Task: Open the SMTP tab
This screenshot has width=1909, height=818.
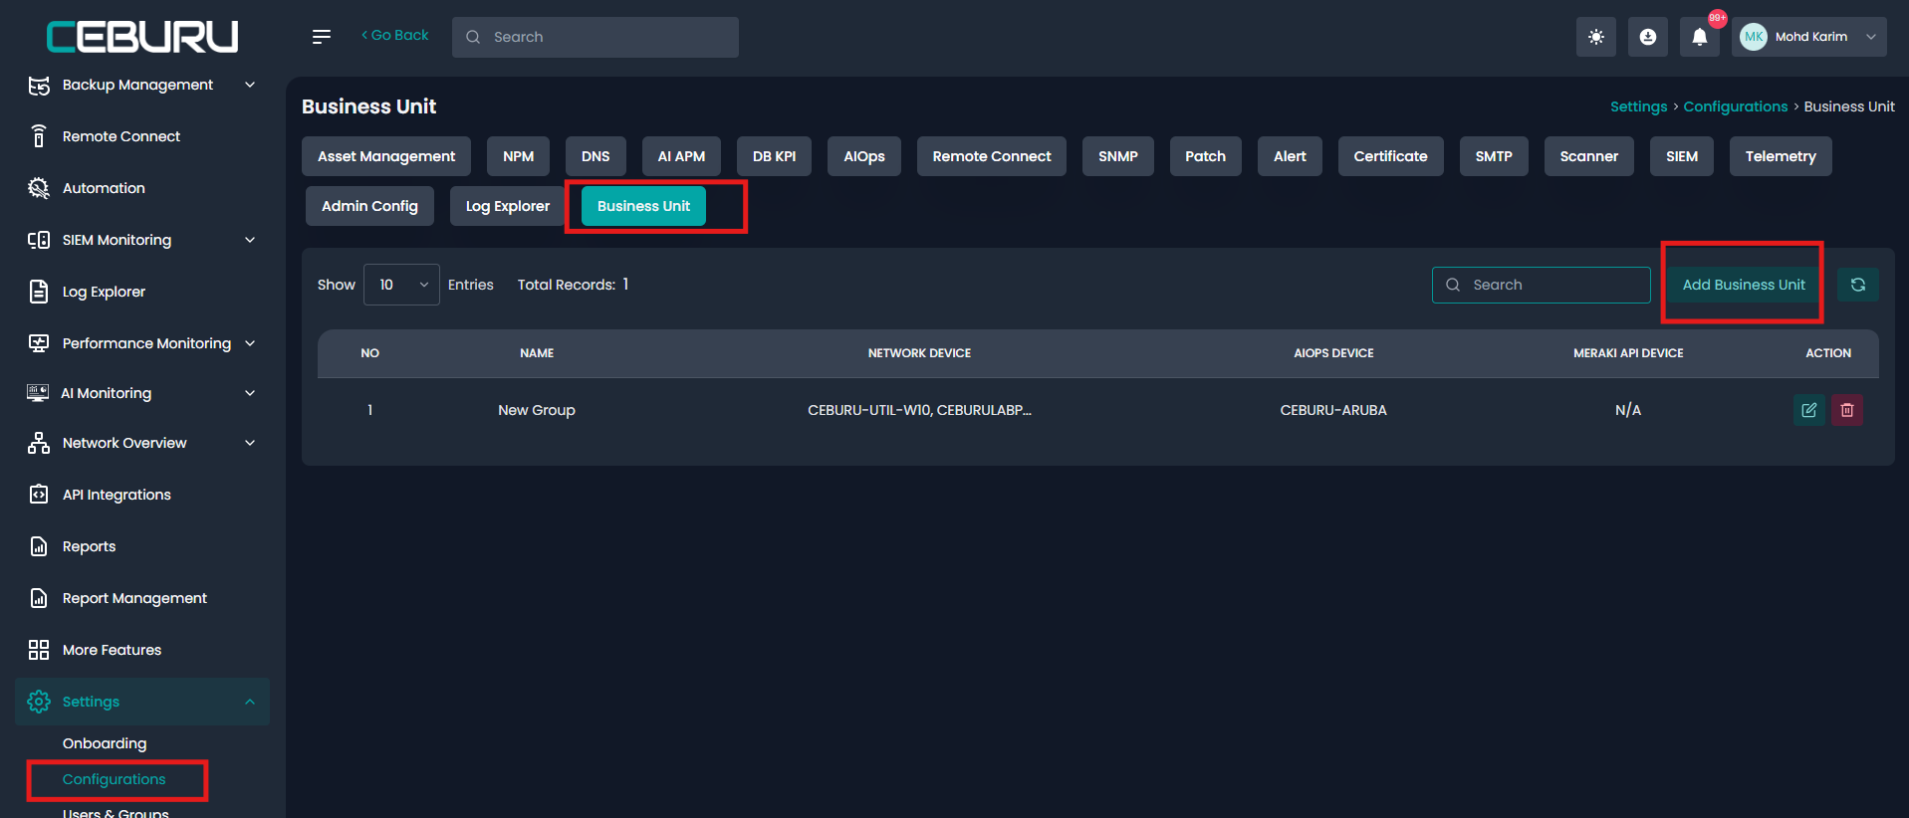Action: coord(1494,156)
